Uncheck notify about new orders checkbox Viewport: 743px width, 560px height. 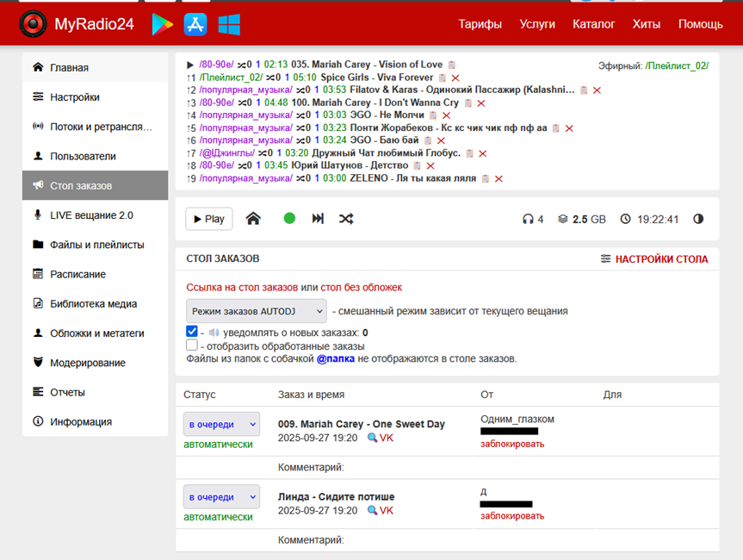click(x=192, y=332)
